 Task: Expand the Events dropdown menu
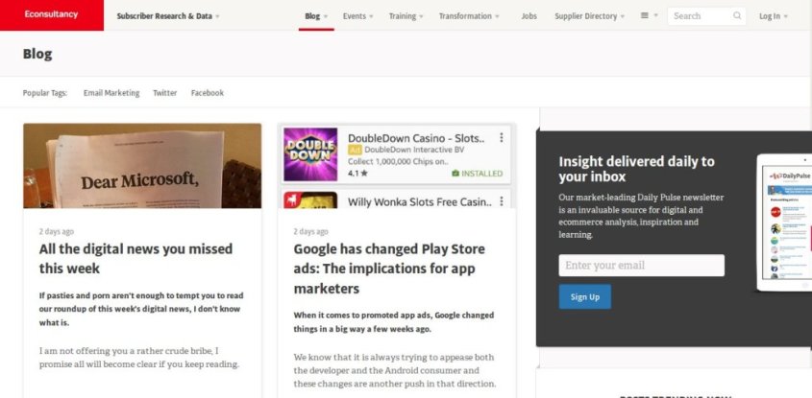(358, 16)
